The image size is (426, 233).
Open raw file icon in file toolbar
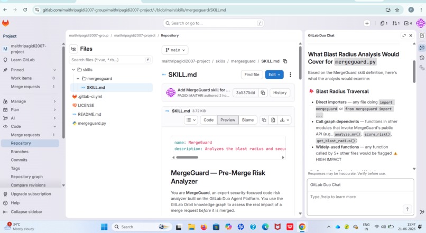[x=273, y=120]
